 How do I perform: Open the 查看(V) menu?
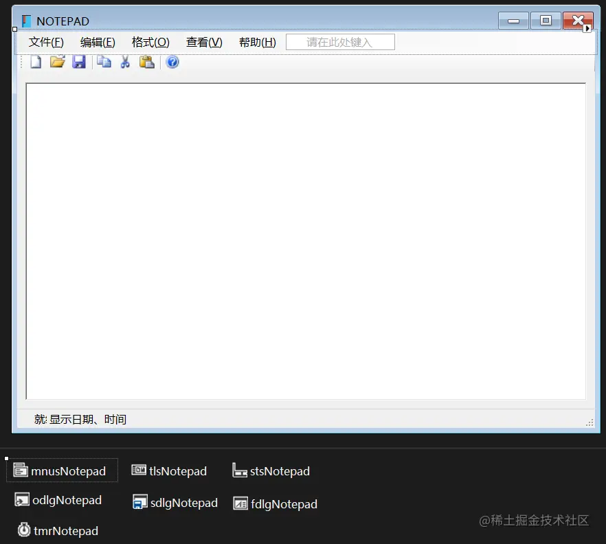coord(204,42)
